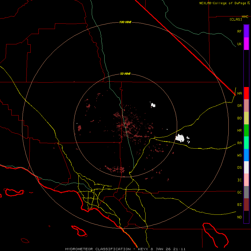Click the light pink IC swatch
The height and width of the screenshot is (251, 251).
246,180
